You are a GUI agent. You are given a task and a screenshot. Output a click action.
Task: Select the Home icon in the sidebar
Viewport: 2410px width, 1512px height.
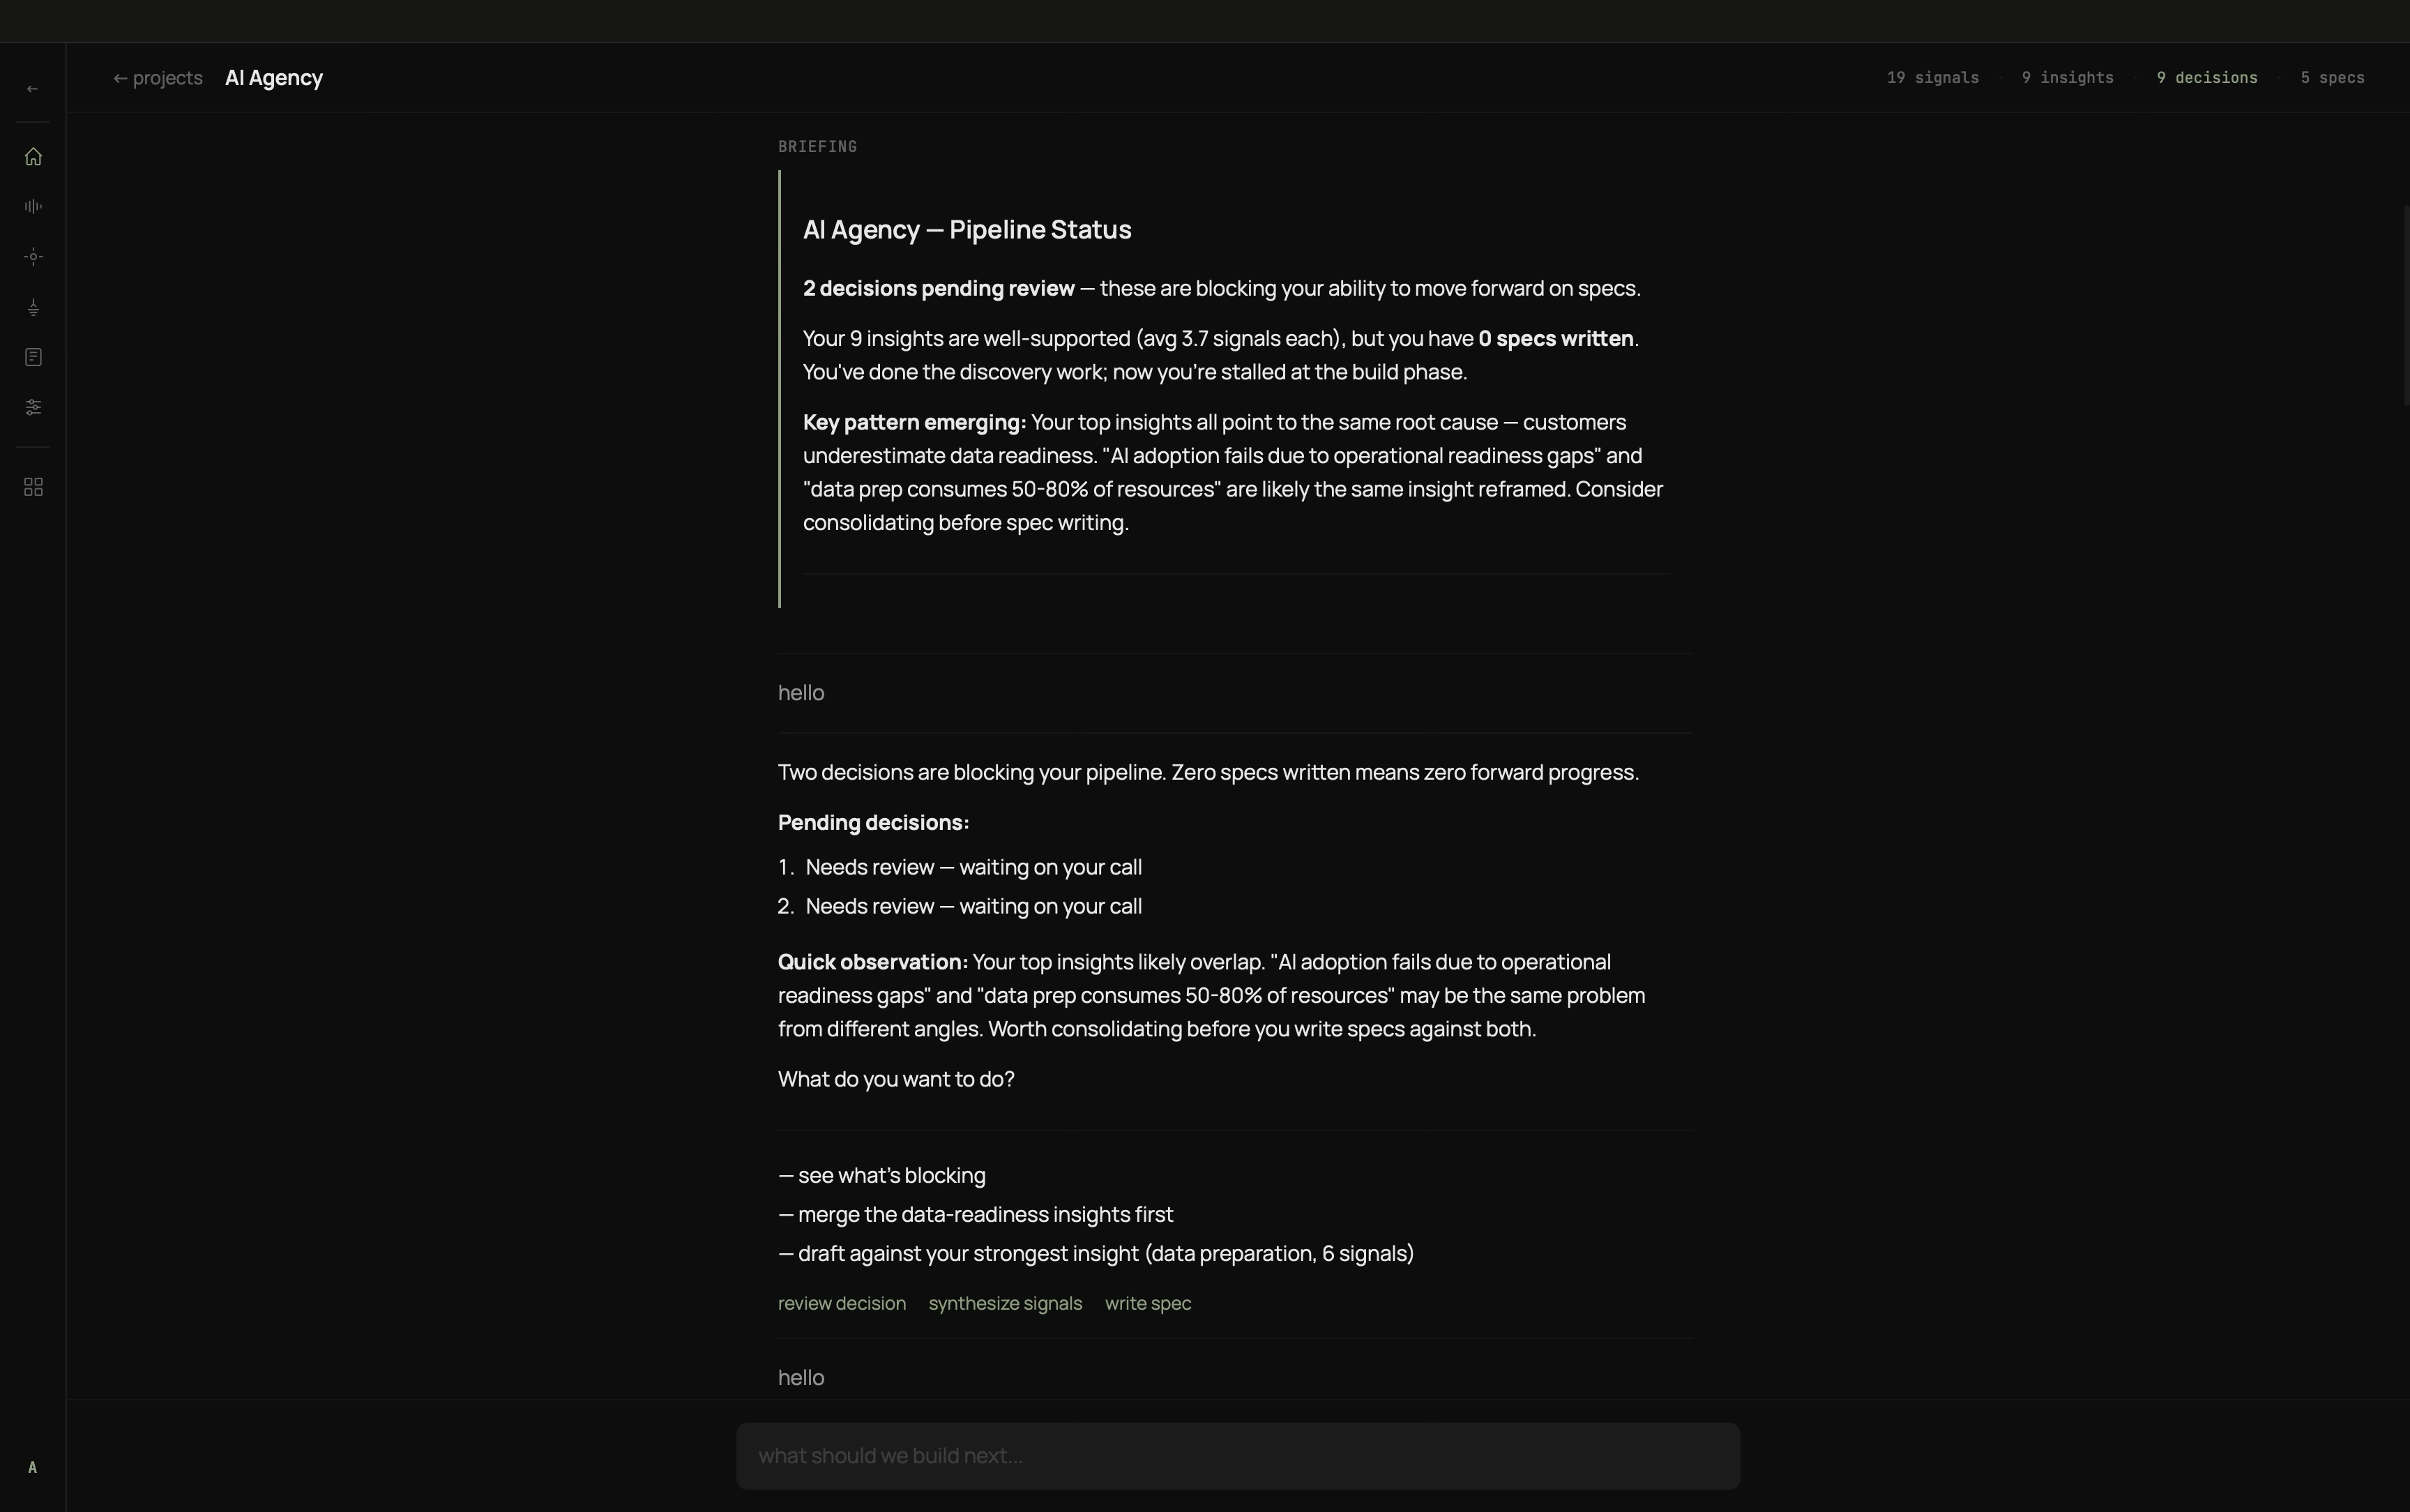(32, 156)
